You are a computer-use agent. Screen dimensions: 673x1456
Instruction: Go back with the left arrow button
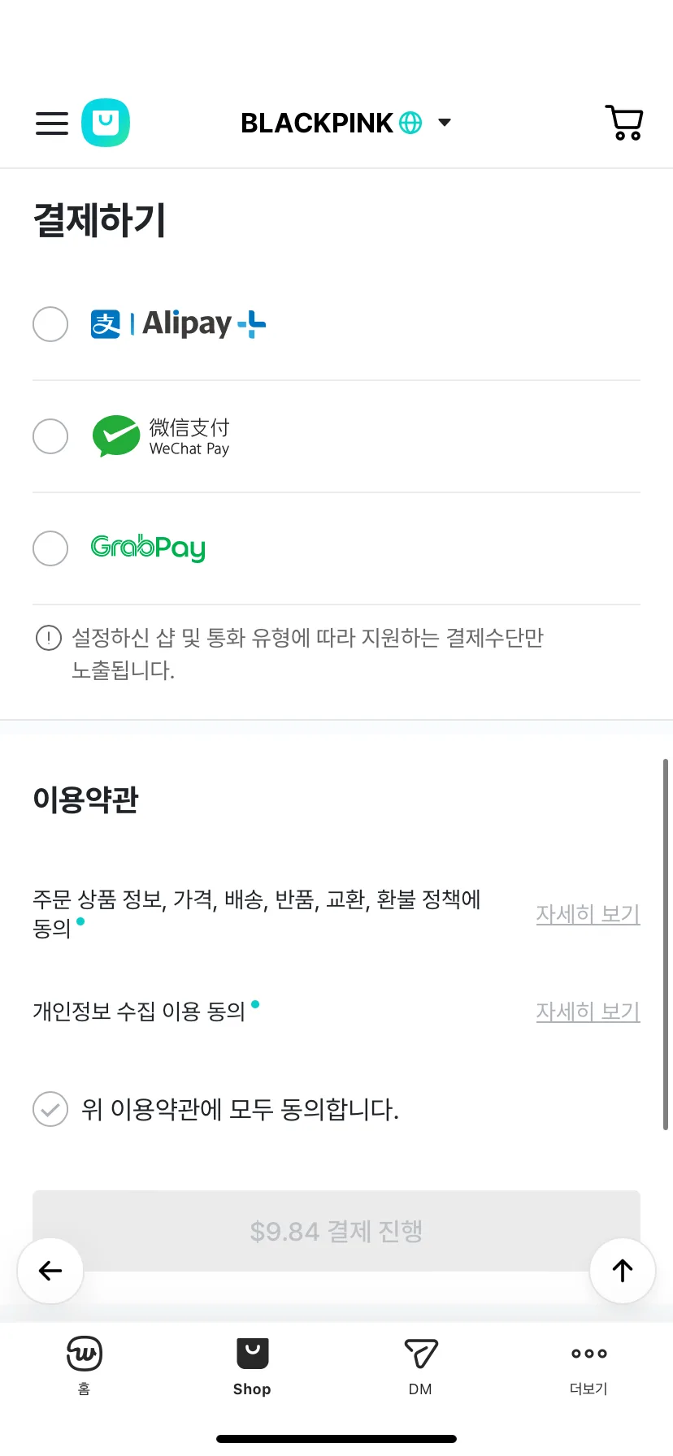(50, 1271)
